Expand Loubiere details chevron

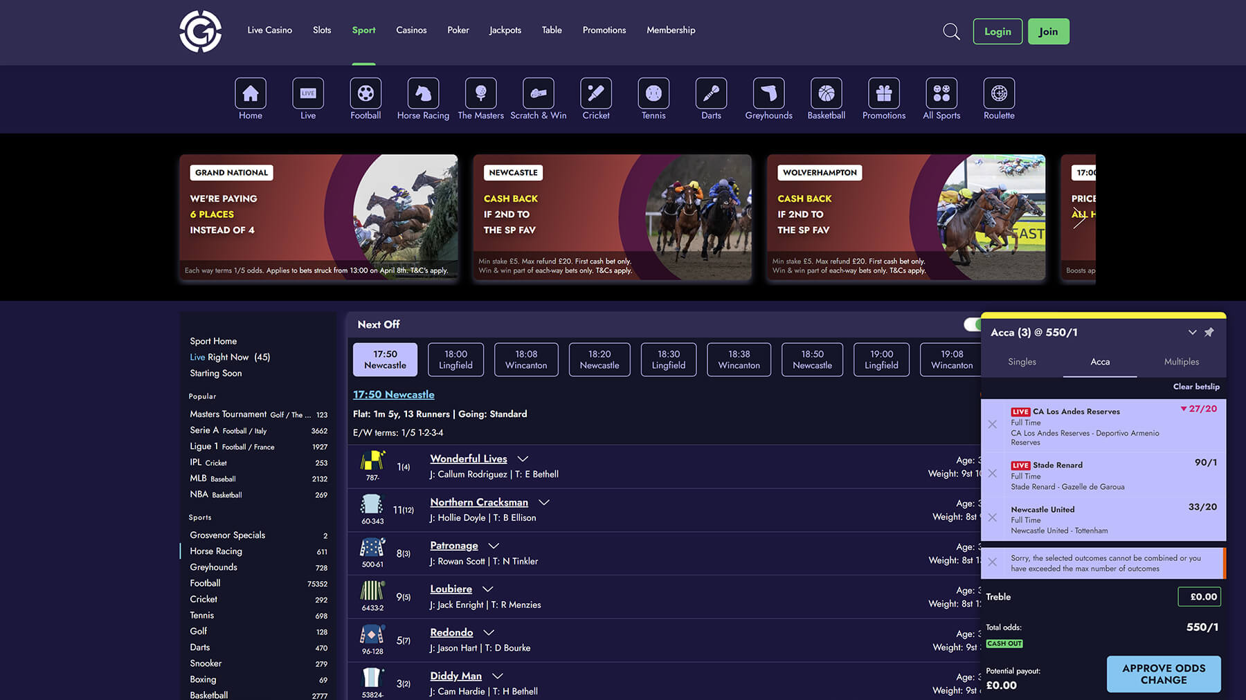[x=487, y=589]
